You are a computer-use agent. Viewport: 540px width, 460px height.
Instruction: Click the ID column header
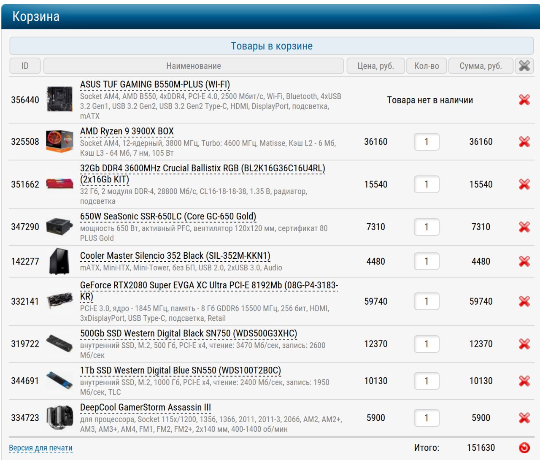25,66
